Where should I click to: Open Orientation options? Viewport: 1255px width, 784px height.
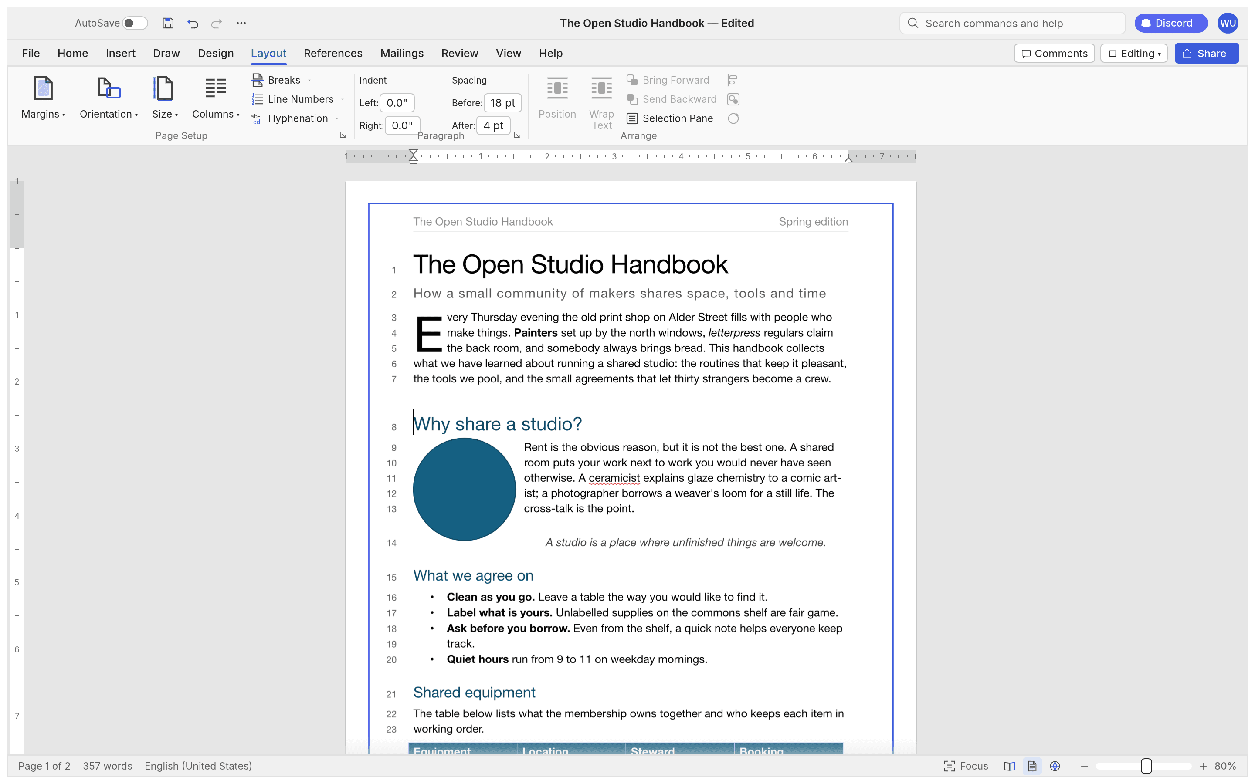(109, 97)
